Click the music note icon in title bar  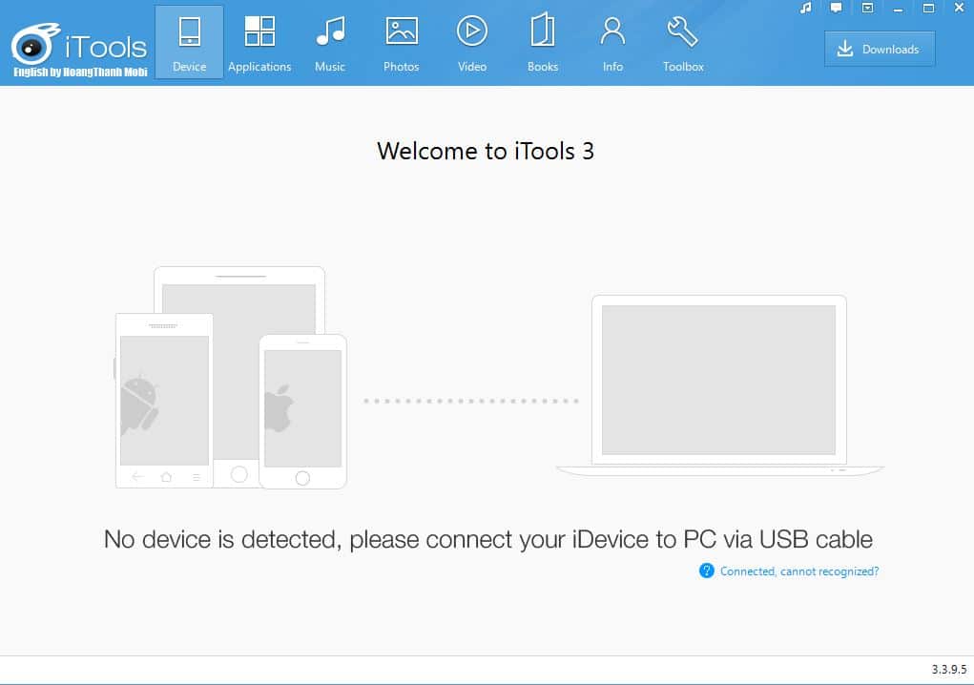(806, 8)
